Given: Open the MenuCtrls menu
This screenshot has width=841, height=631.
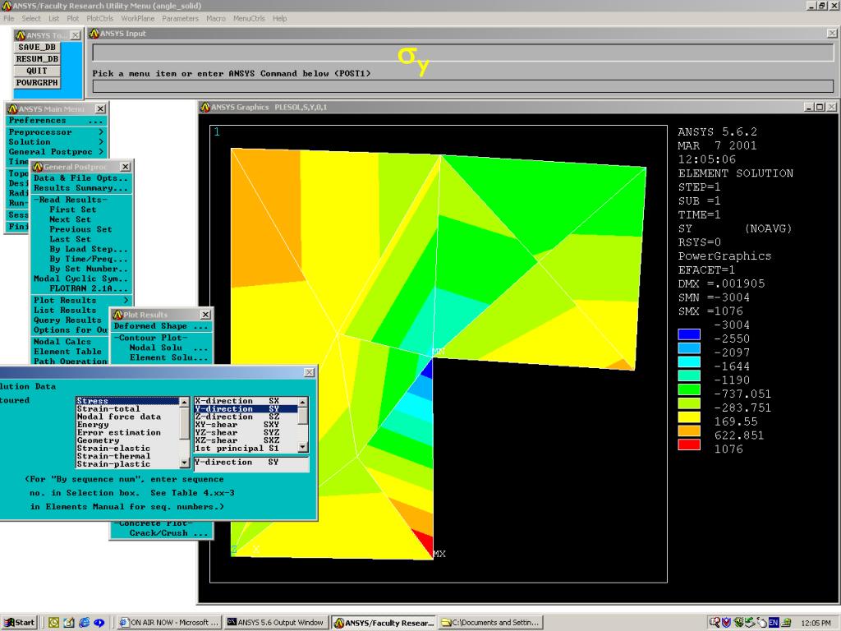Looking at the screenshot, I should click(x=250, y=18).
